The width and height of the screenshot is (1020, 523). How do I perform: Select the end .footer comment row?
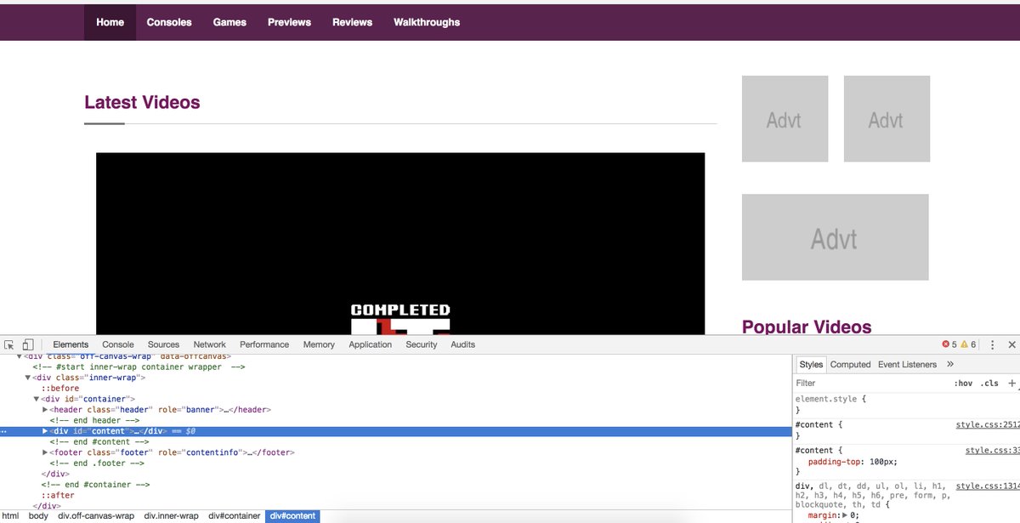[x=97, y=463]
